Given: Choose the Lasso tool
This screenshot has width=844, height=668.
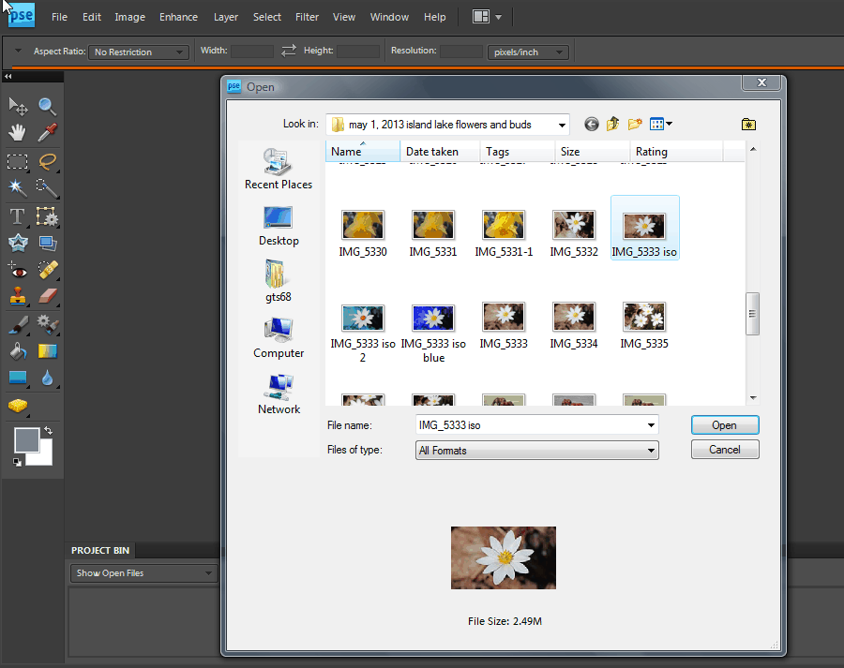Looking at the screenshot, I should click(x=47, y=161).
